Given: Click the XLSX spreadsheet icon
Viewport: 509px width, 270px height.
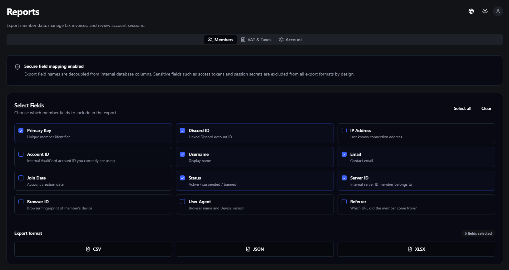Looking at the screenshot, I should click(x=410, y=249).
